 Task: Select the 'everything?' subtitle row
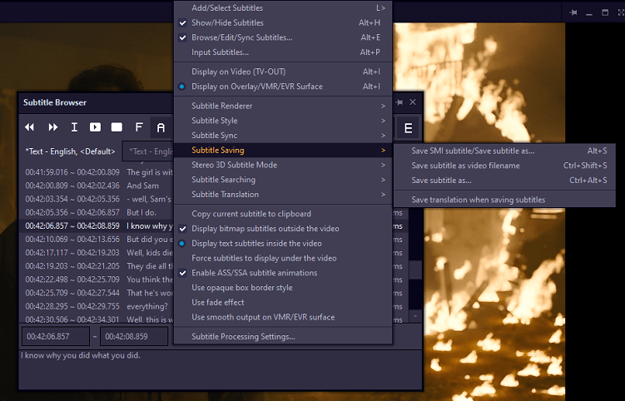[x=97, y=306]
